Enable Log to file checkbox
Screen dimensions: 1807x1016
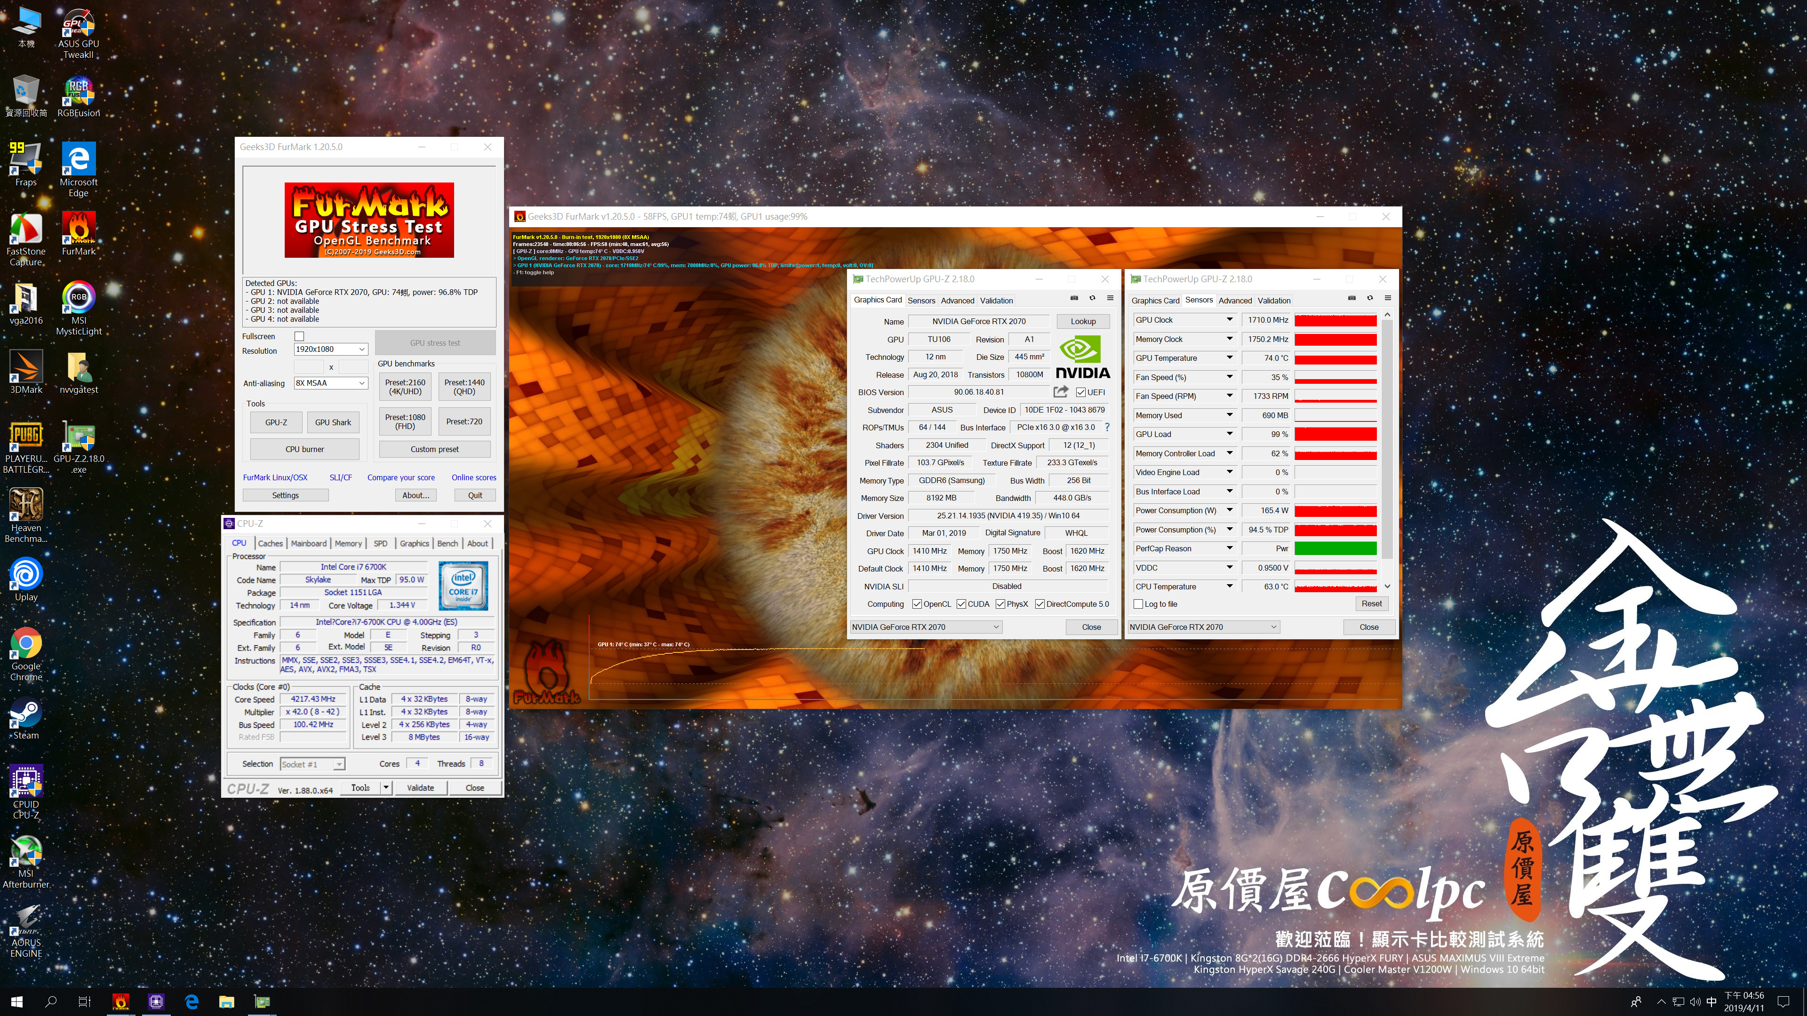click(x=1138, y=604)
